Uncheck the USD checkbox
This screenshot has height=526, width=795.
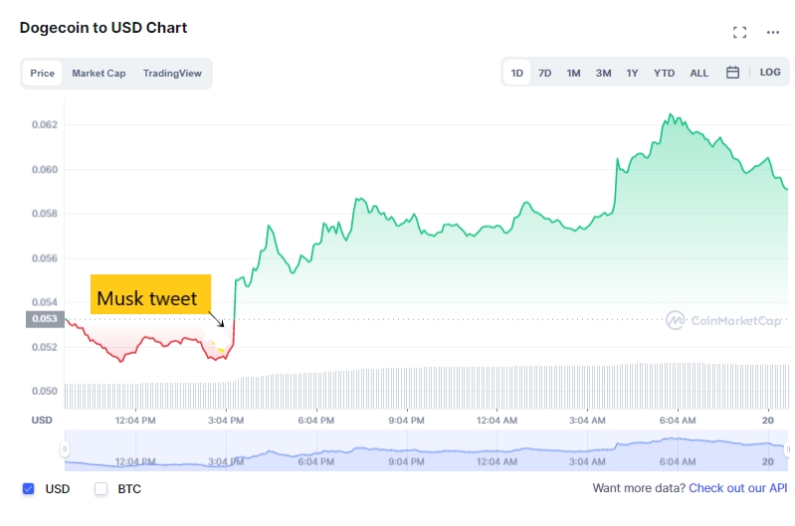[29, 488]
